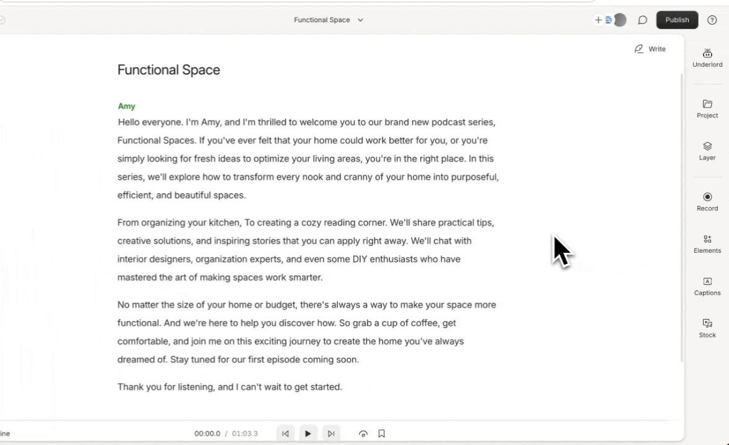The image size is (729, 445).
Task: Click the Functional Space document heading
Action: click(168, 70)
